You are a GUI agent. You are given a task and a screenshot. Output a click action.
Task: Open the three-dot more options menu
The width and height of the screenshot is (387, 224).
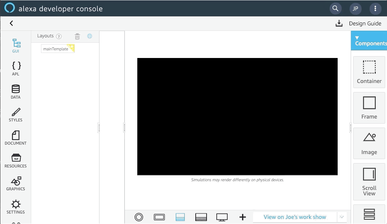[x=375, y=8]
